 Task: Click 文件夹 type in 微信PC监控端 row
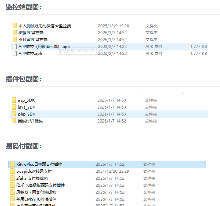(152, 33)
